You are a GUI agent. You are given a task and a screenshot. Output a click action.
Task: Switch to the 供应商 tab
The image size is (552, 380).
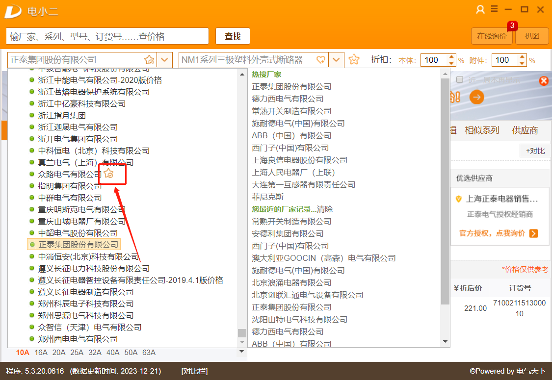point(525,130)
